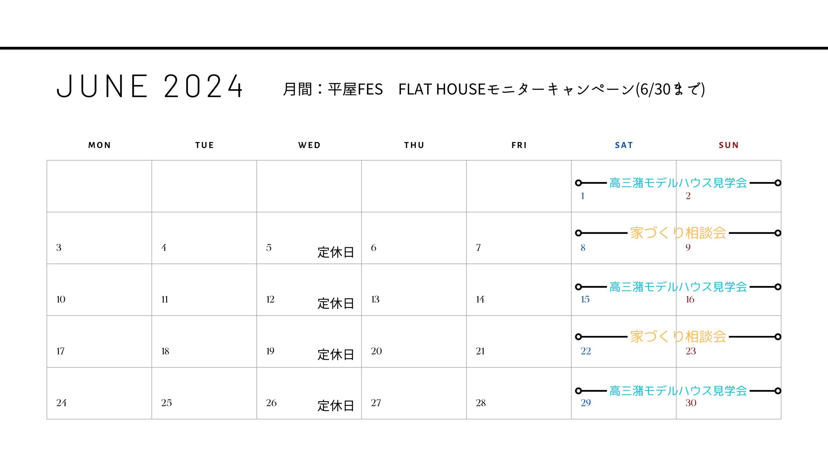Click the left circle marker of June 22 event
This screenshot has width=828, height=466.
579,337
